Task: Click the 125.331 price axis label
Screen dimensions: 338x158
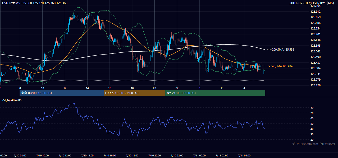Action: [316, 74]
